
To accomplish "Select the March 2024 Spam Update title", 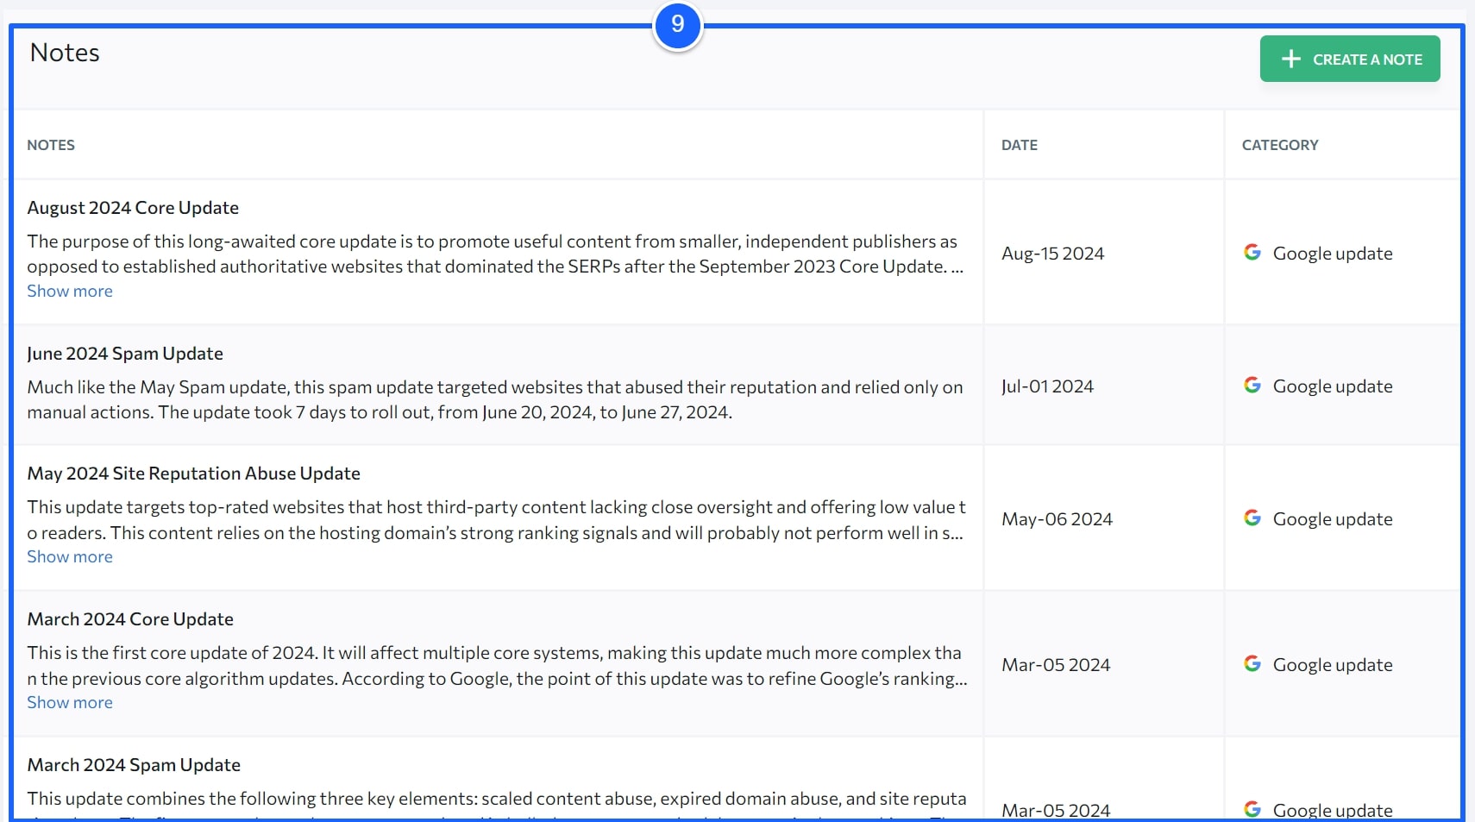I will pos(134,765).
